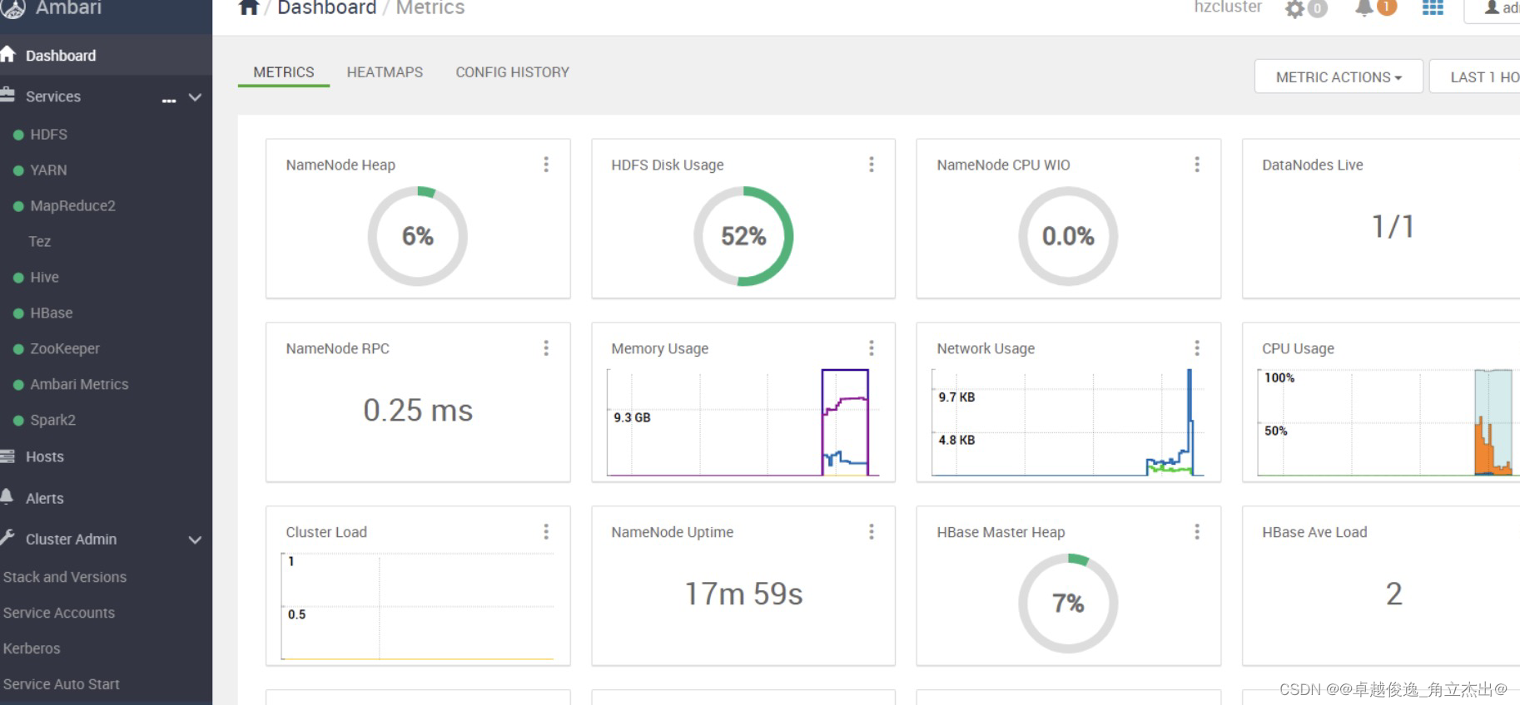This screenshot has width=1520, height=705.
Task: Open HDFS Disk Usage widget options menu
Action: 872,165
